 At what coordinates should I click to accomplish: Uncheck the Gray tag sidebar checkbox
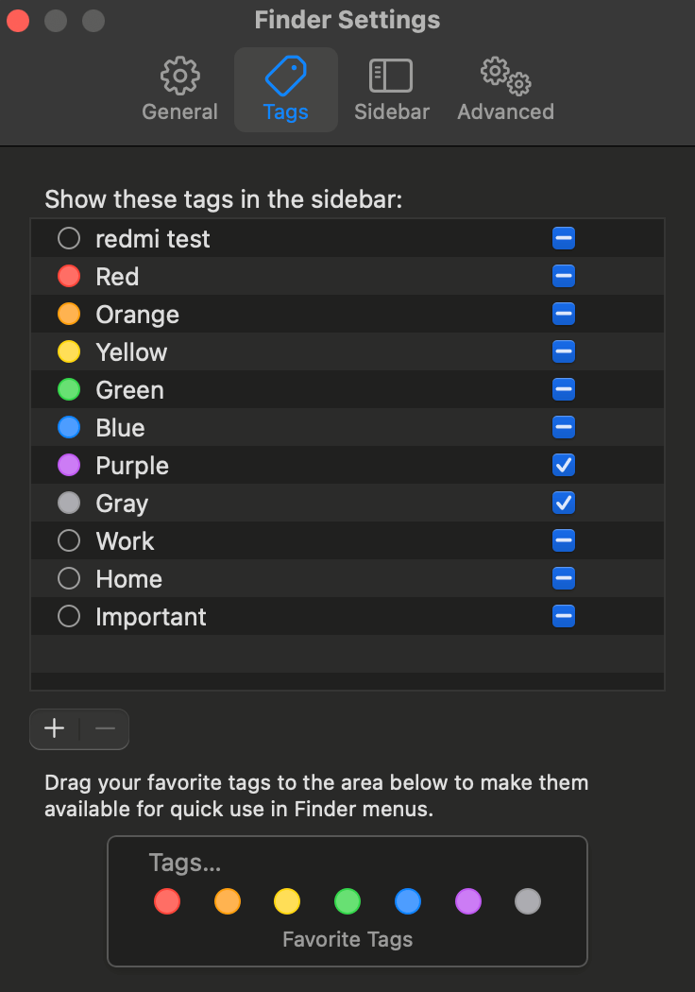click(564, 503)
